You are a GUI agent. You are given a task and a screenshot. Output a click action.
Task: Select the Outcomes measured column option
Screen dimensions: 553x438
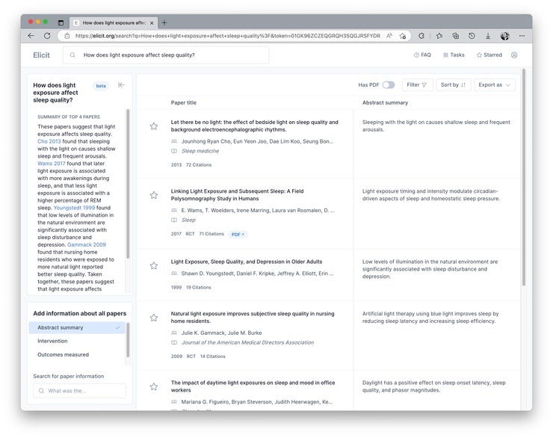(63, 355)
